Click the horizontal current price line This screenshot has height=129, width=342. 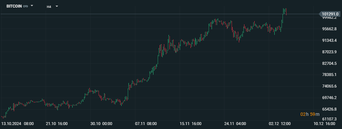tap(159, 14)
